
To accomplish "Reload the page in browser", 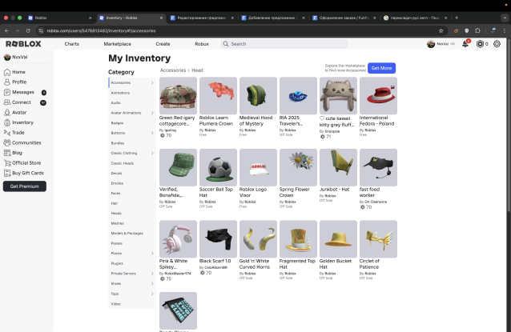I will click(29, 30).
